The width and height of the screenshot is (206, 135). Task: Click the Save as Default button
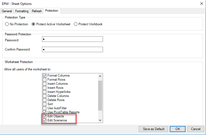click(153, 129)
